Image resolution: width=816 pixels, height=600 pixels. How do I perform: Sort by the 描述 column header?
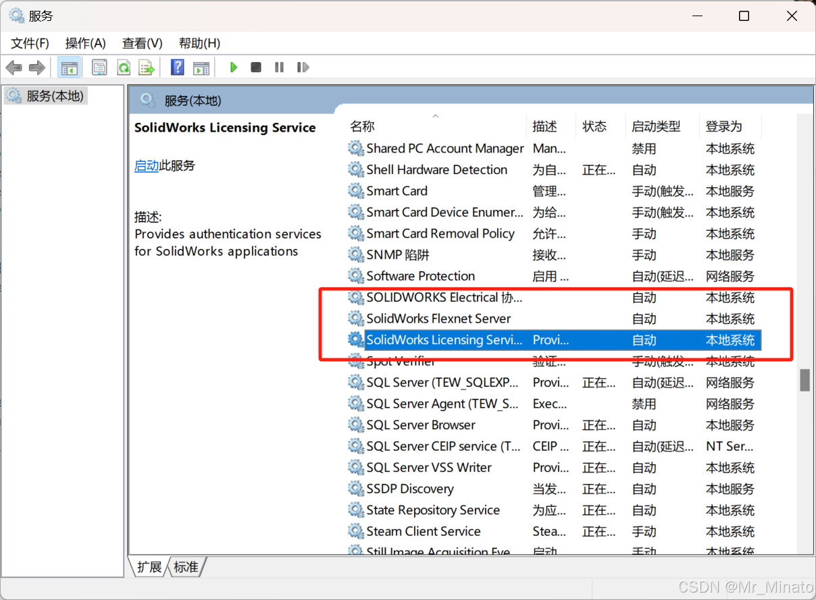[x=551, y=126]
